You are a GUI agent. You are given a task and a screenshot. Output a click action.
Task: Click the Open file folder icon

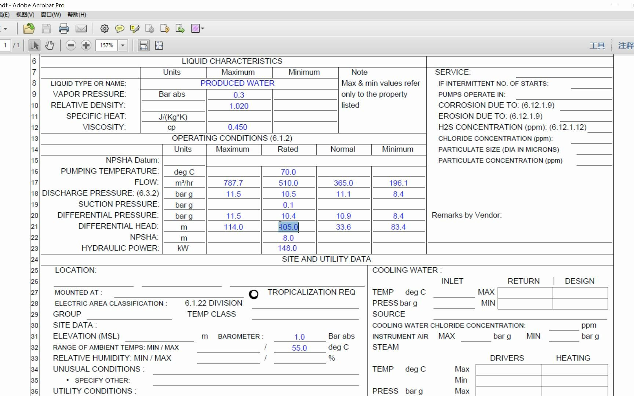click(29, 29)
